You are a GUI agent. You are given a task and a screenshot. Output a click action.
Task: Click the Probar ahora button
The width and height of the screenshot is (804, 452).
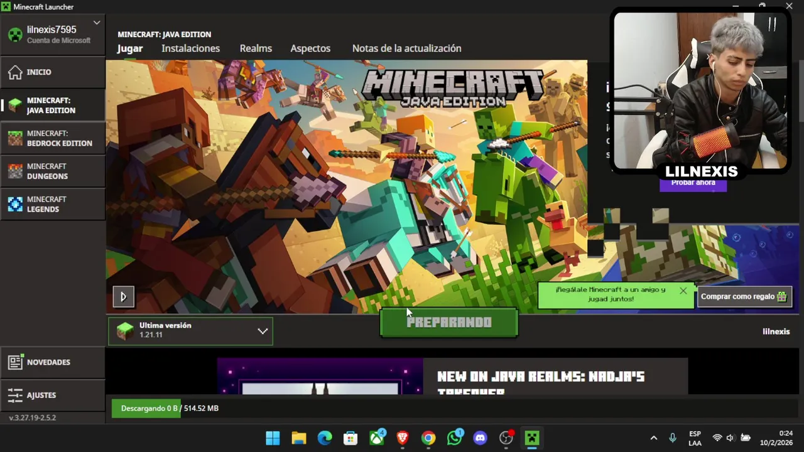click(693, 183)
